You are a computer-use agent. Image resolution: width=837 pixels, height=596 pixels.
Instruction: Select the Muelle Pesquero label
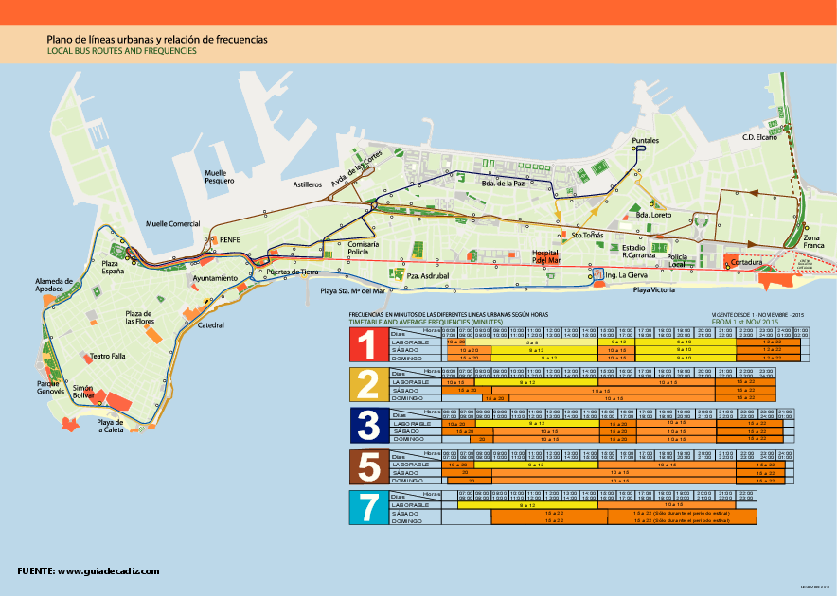click(x=219, y=177)
